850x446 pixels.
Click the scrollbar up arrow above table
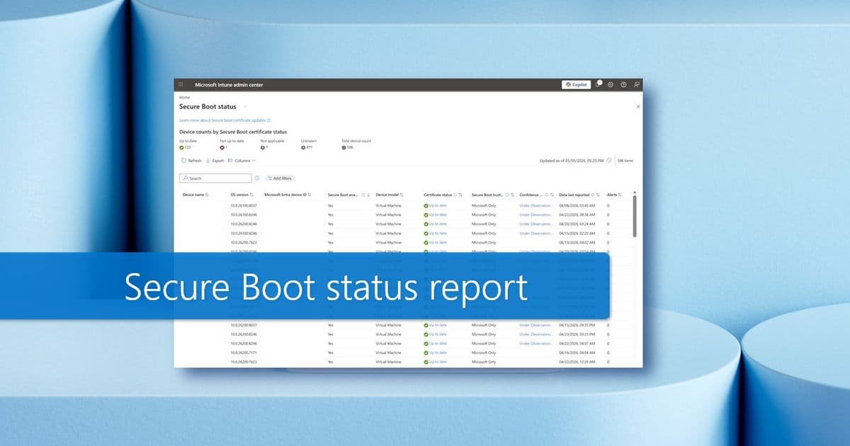click(x=634, y=193)
